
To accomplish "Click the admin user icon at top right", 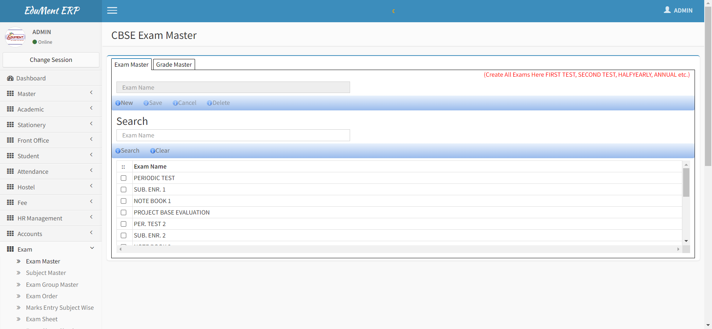I will 667,10.
